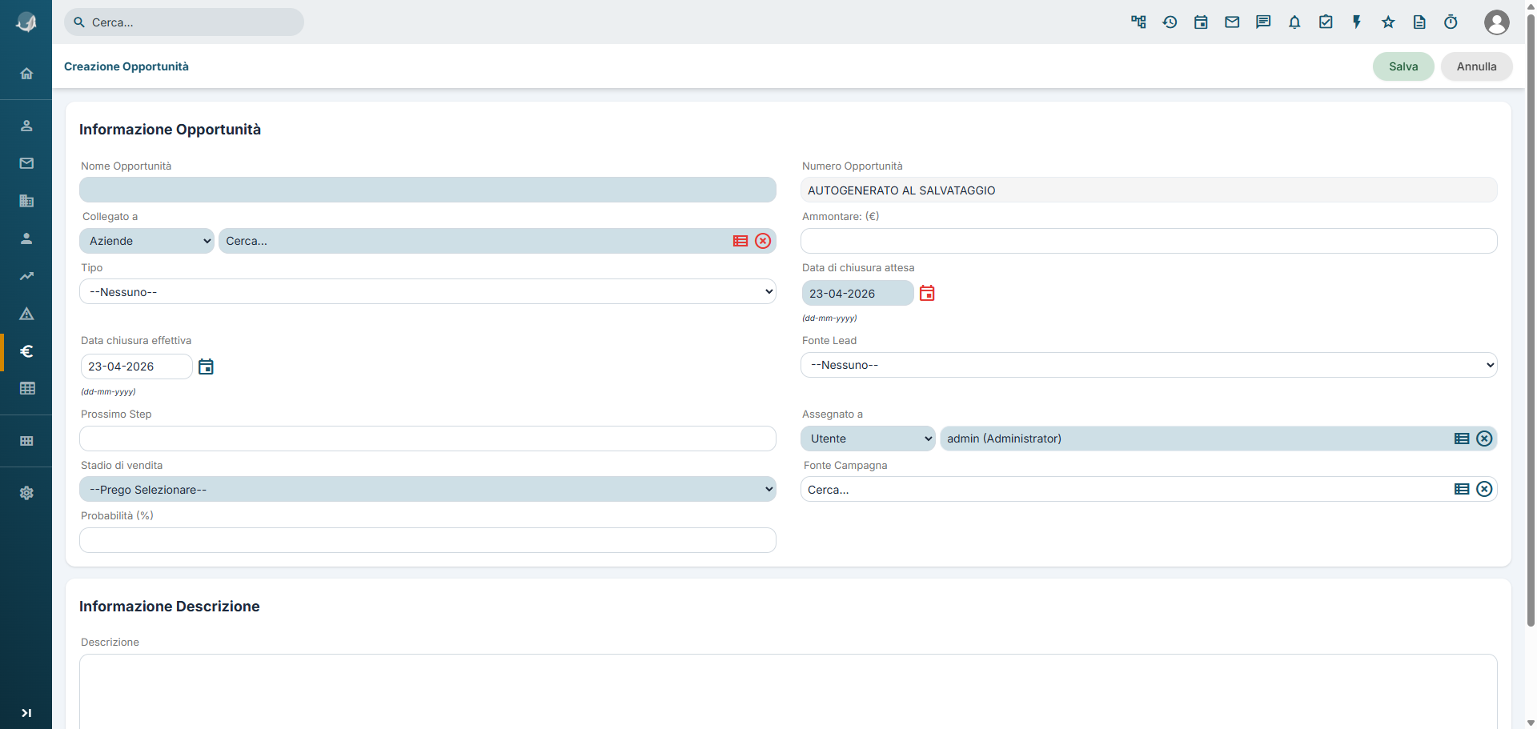The width and height of the screenshot is (1537, 729).
Task: Click the Informazione Descrizione heading
Action: coord(169,607)
